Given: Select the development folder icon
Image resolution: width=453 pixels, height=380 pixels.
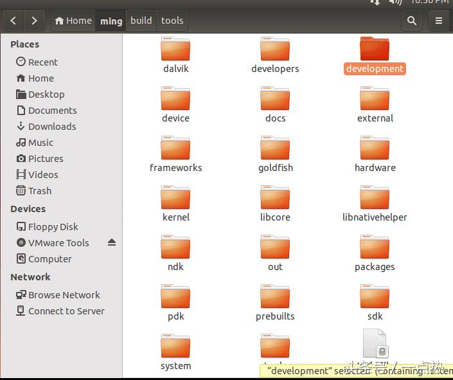Looking at the screenshot, I should pyautogui.click(x=375, y=49).
